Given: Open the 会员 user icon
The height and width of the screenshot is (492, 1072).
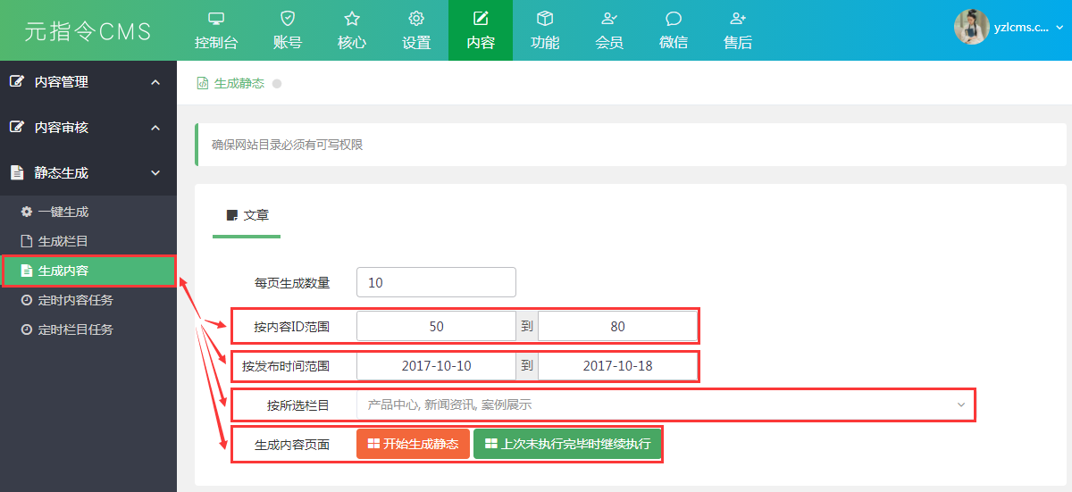Looking at the screenshot, I should click(x=609, y=18).
